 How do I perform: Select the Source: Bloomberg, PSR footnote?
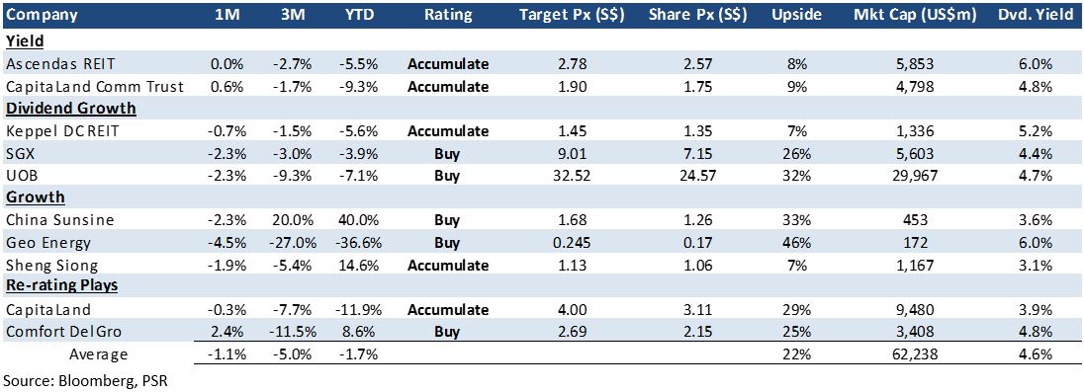pyautogui.click(x=86, y=380)
